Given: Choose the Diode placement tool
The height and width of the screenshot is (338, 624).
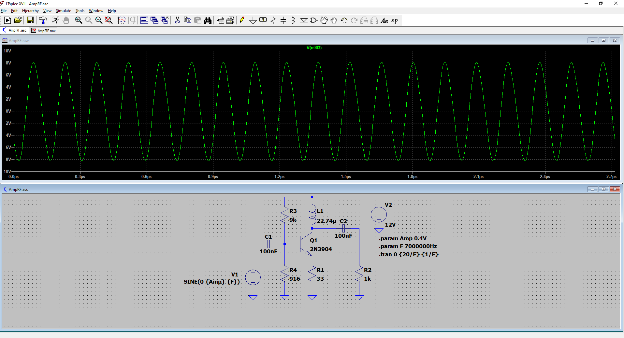Looking at the screenshot, I should [x=304, y=21].
